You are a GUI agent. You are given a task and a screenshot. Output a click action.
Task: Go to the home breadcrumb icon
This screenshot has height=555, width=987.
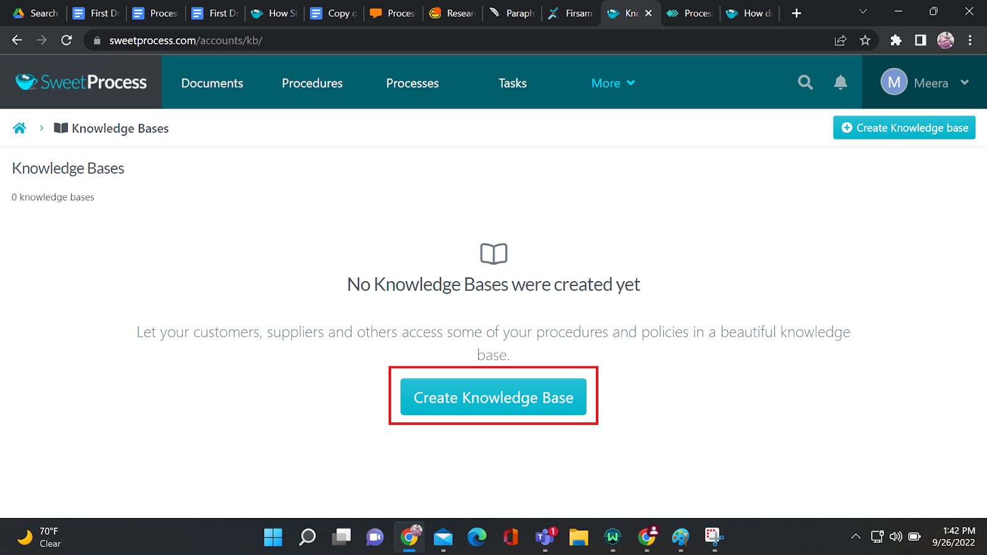(x=20, y=128)
